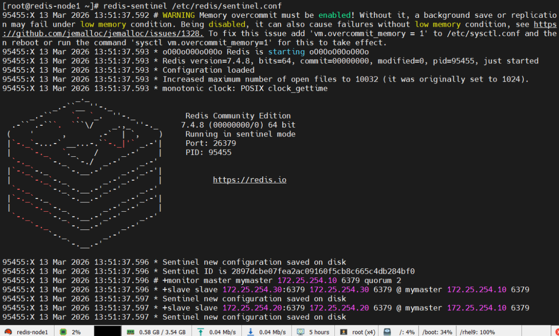Click the '0.58 GB / 3.54 GB' memory value
The width and height of the screenshot is (559, 336).
(x=162, y=332)
